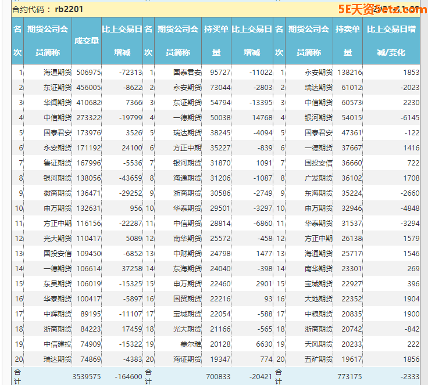Select the 持卖单量 column header

[x=348, y=41]
